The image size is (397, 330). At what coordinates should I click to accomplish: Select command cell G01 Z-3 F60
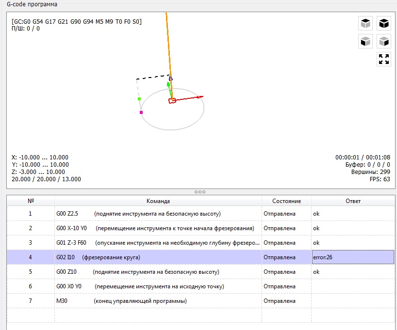pos(158,243)
